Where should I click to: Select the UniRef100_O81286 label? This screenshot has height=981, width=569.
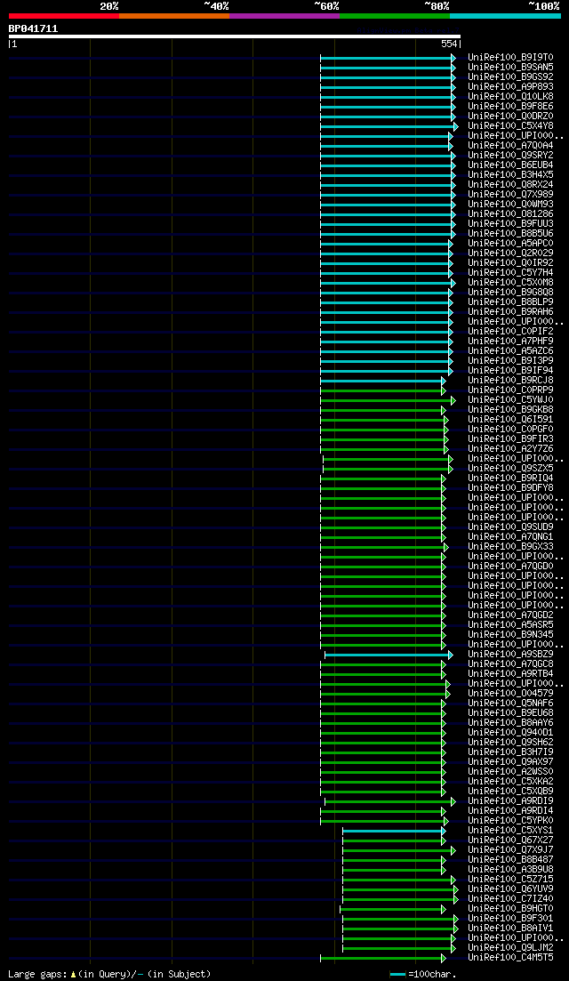point(510,214)
